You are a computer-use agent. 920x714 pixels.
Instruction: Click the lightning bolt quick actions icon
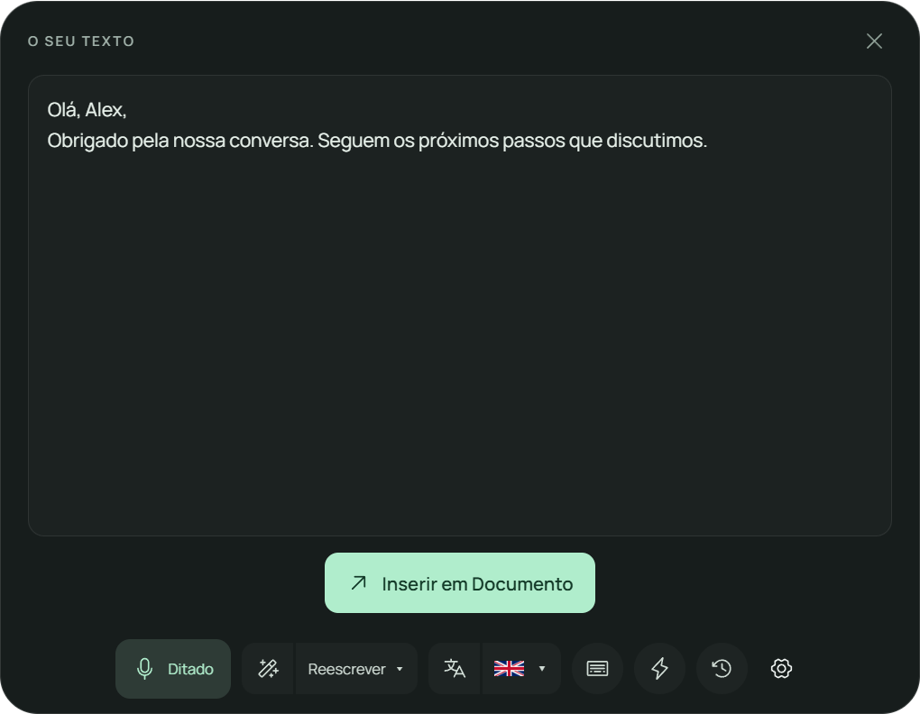[659, 668]
